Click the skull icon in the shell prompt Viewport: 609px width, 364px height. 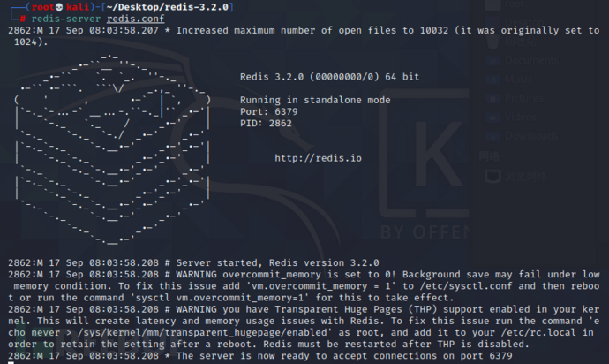(x=59, y=7)
